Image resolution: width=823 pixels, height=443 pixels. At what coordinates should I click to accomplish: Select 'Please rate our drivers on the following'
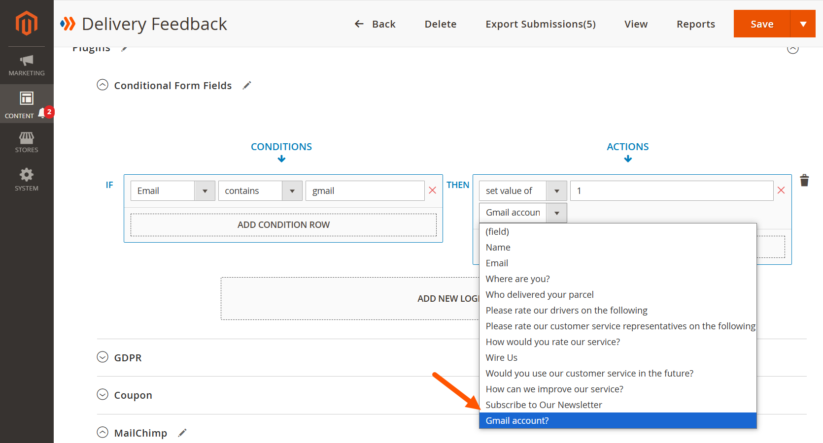617,311
